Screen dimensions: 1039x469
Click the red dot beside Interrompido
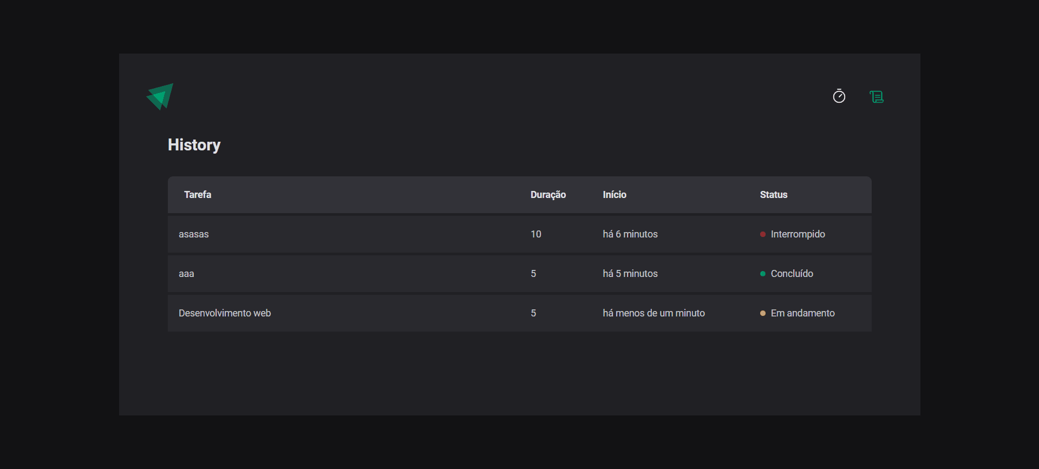tap(763, 234)
